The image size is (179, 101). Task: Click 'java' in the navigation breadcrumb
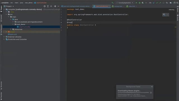[x=22, y=3]
